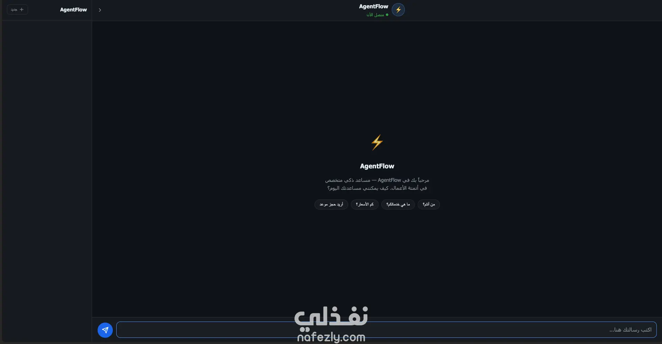Choose the ما هي خدماتكم؟ suggestion chip
The height and width of the screenshot is (344, 662).
coord(398,204)
